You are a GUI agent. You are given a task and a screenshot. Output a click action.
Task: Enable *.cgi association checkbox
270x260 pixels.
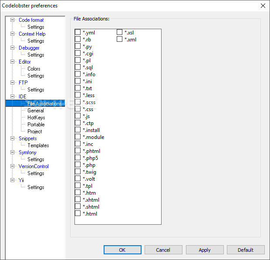click(x=78, y=53)
